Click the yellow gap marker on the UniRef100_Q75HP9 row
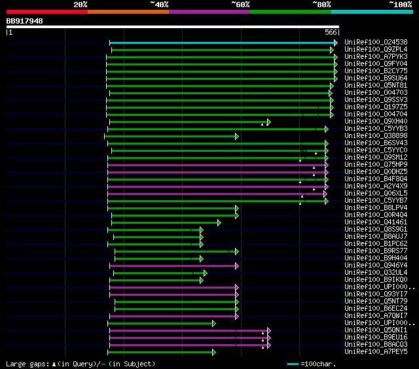The image size is (419, 369). [314, 167]
